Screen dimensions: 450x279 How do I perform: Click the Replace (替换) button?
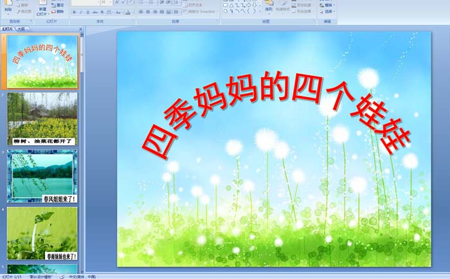coord(327,5)
